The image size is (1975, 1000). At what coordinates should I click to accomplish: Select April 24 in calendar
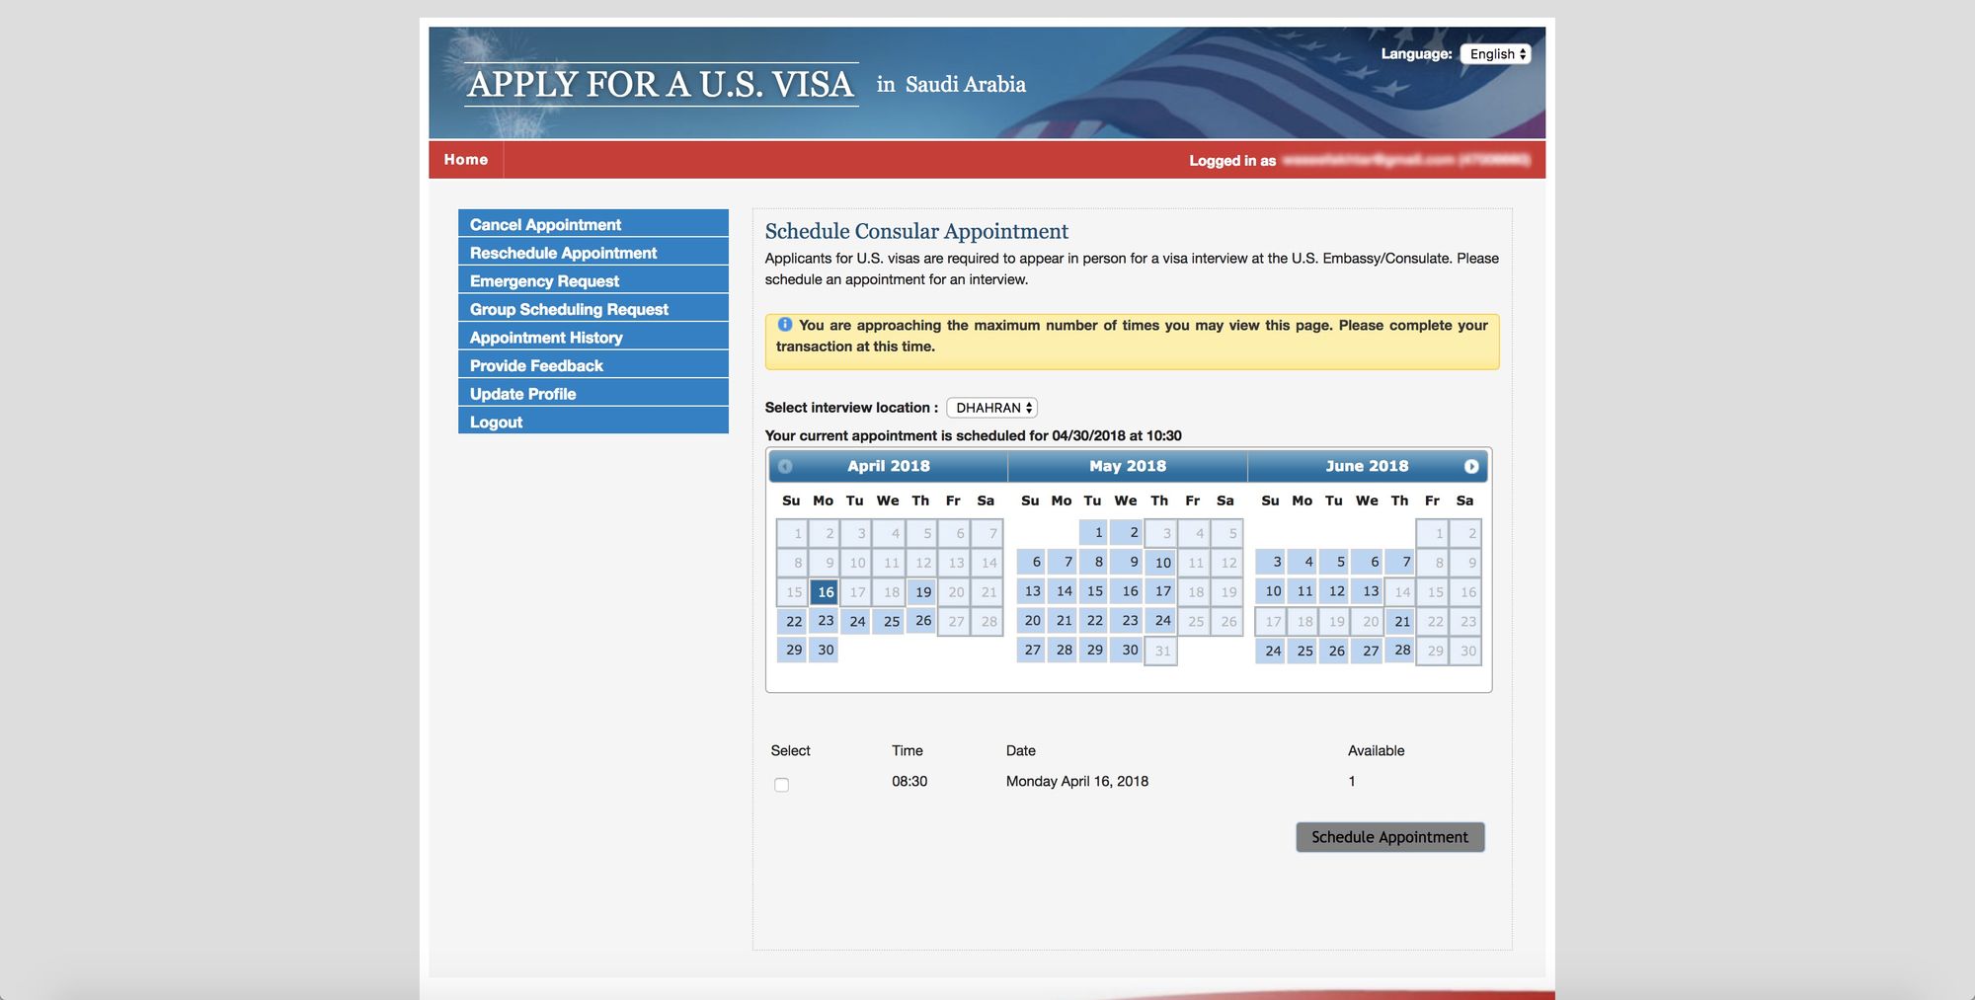[x=856, y=621]
